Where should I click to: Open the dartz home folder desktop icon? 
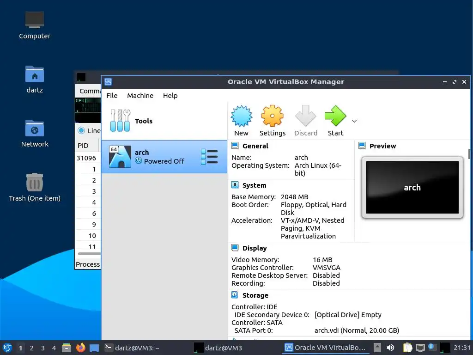pos(34,80)
